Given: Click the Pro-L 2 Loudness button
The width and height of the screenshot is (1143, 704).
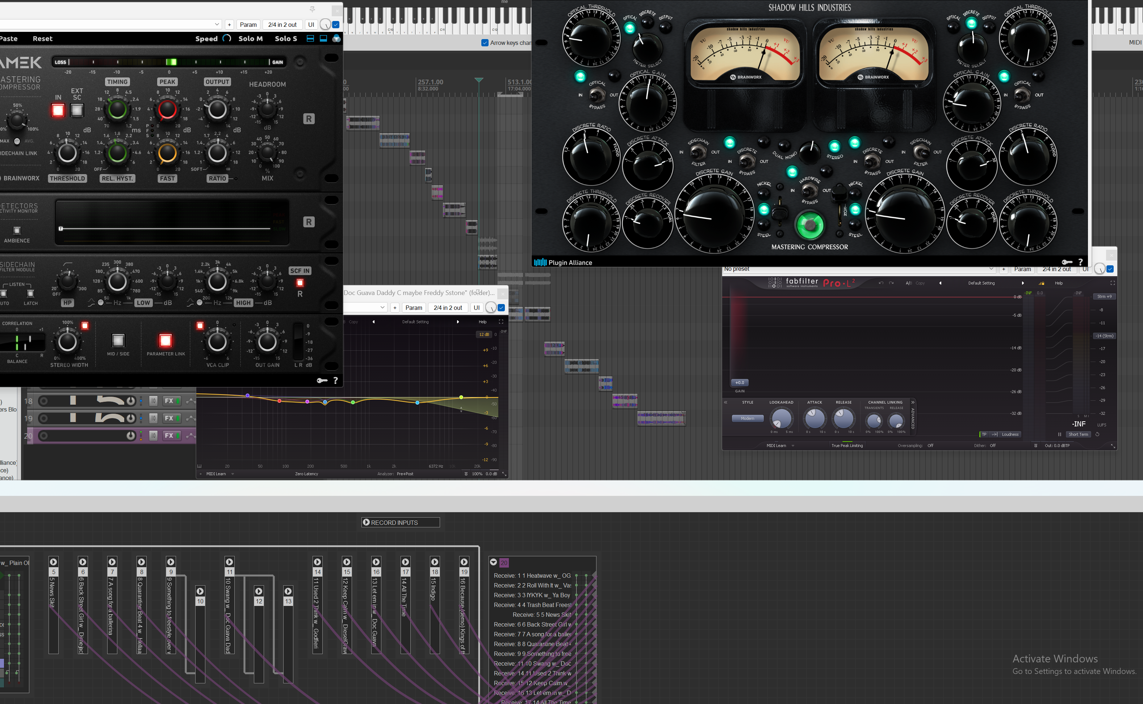Looking at the screenshot, I should tap(1010, 434).
